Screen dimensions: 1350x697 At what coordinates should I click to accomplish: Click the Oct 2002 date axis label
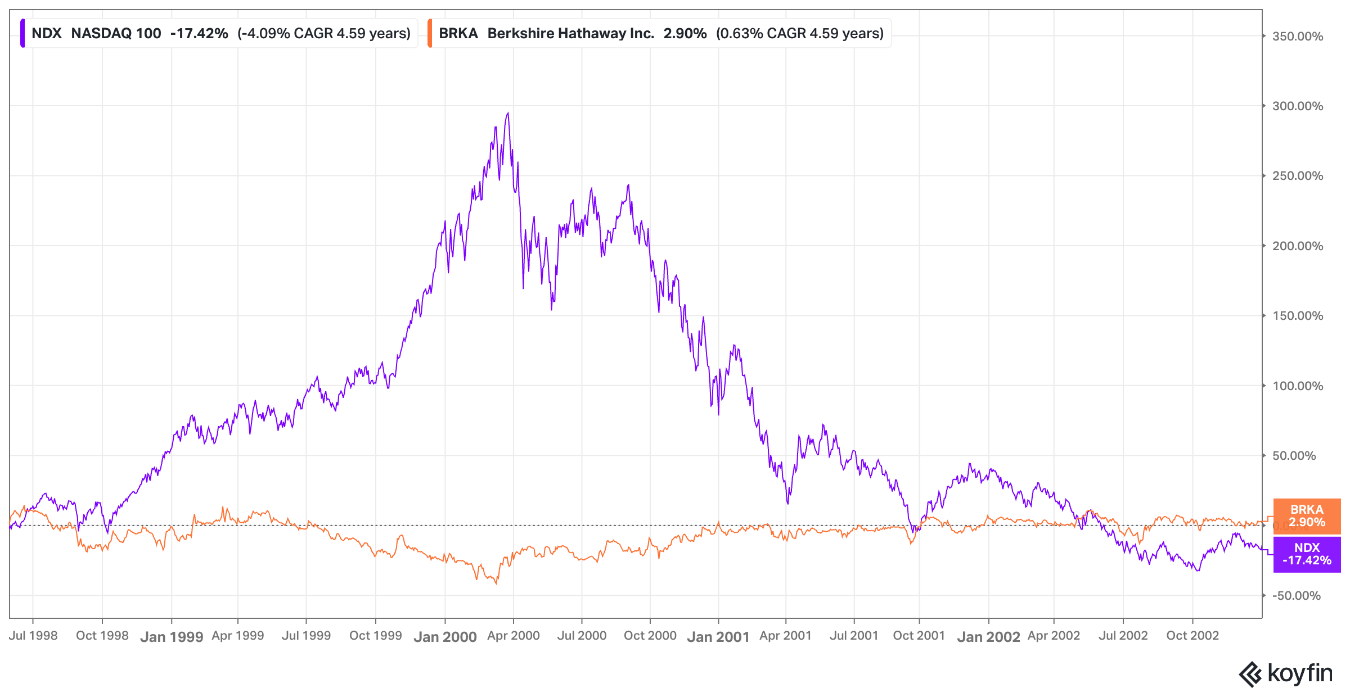[1192, 636]
